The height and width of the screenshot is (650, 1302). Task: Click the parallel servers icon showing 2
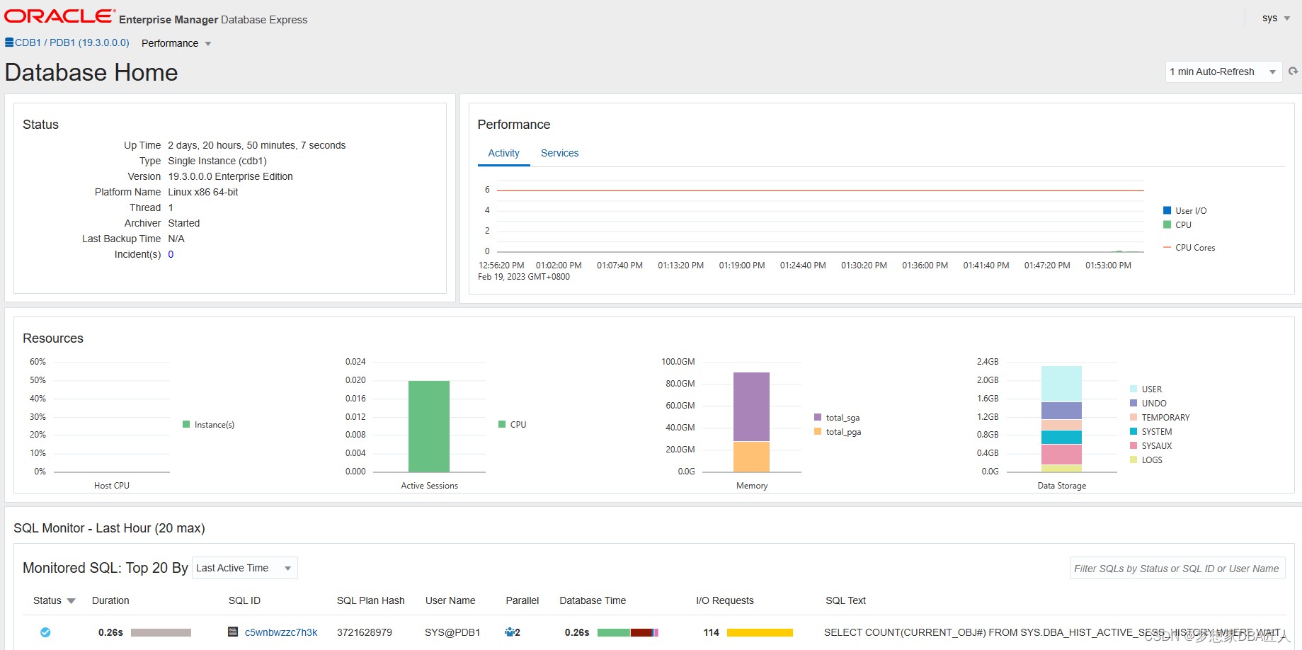[509, 632]
